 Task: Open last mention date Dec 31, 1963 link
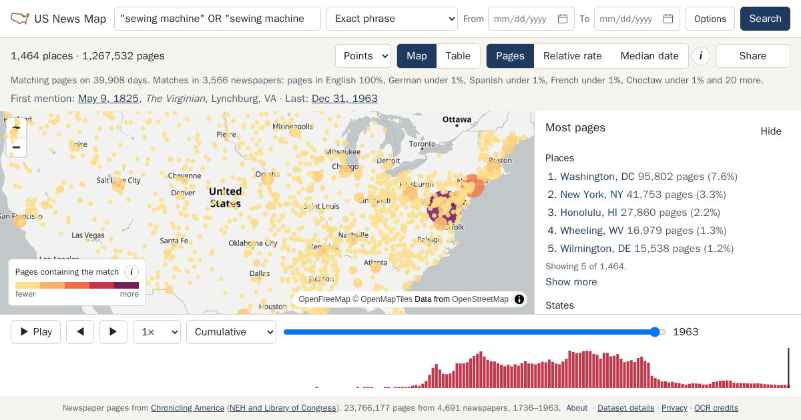point(344,99)
